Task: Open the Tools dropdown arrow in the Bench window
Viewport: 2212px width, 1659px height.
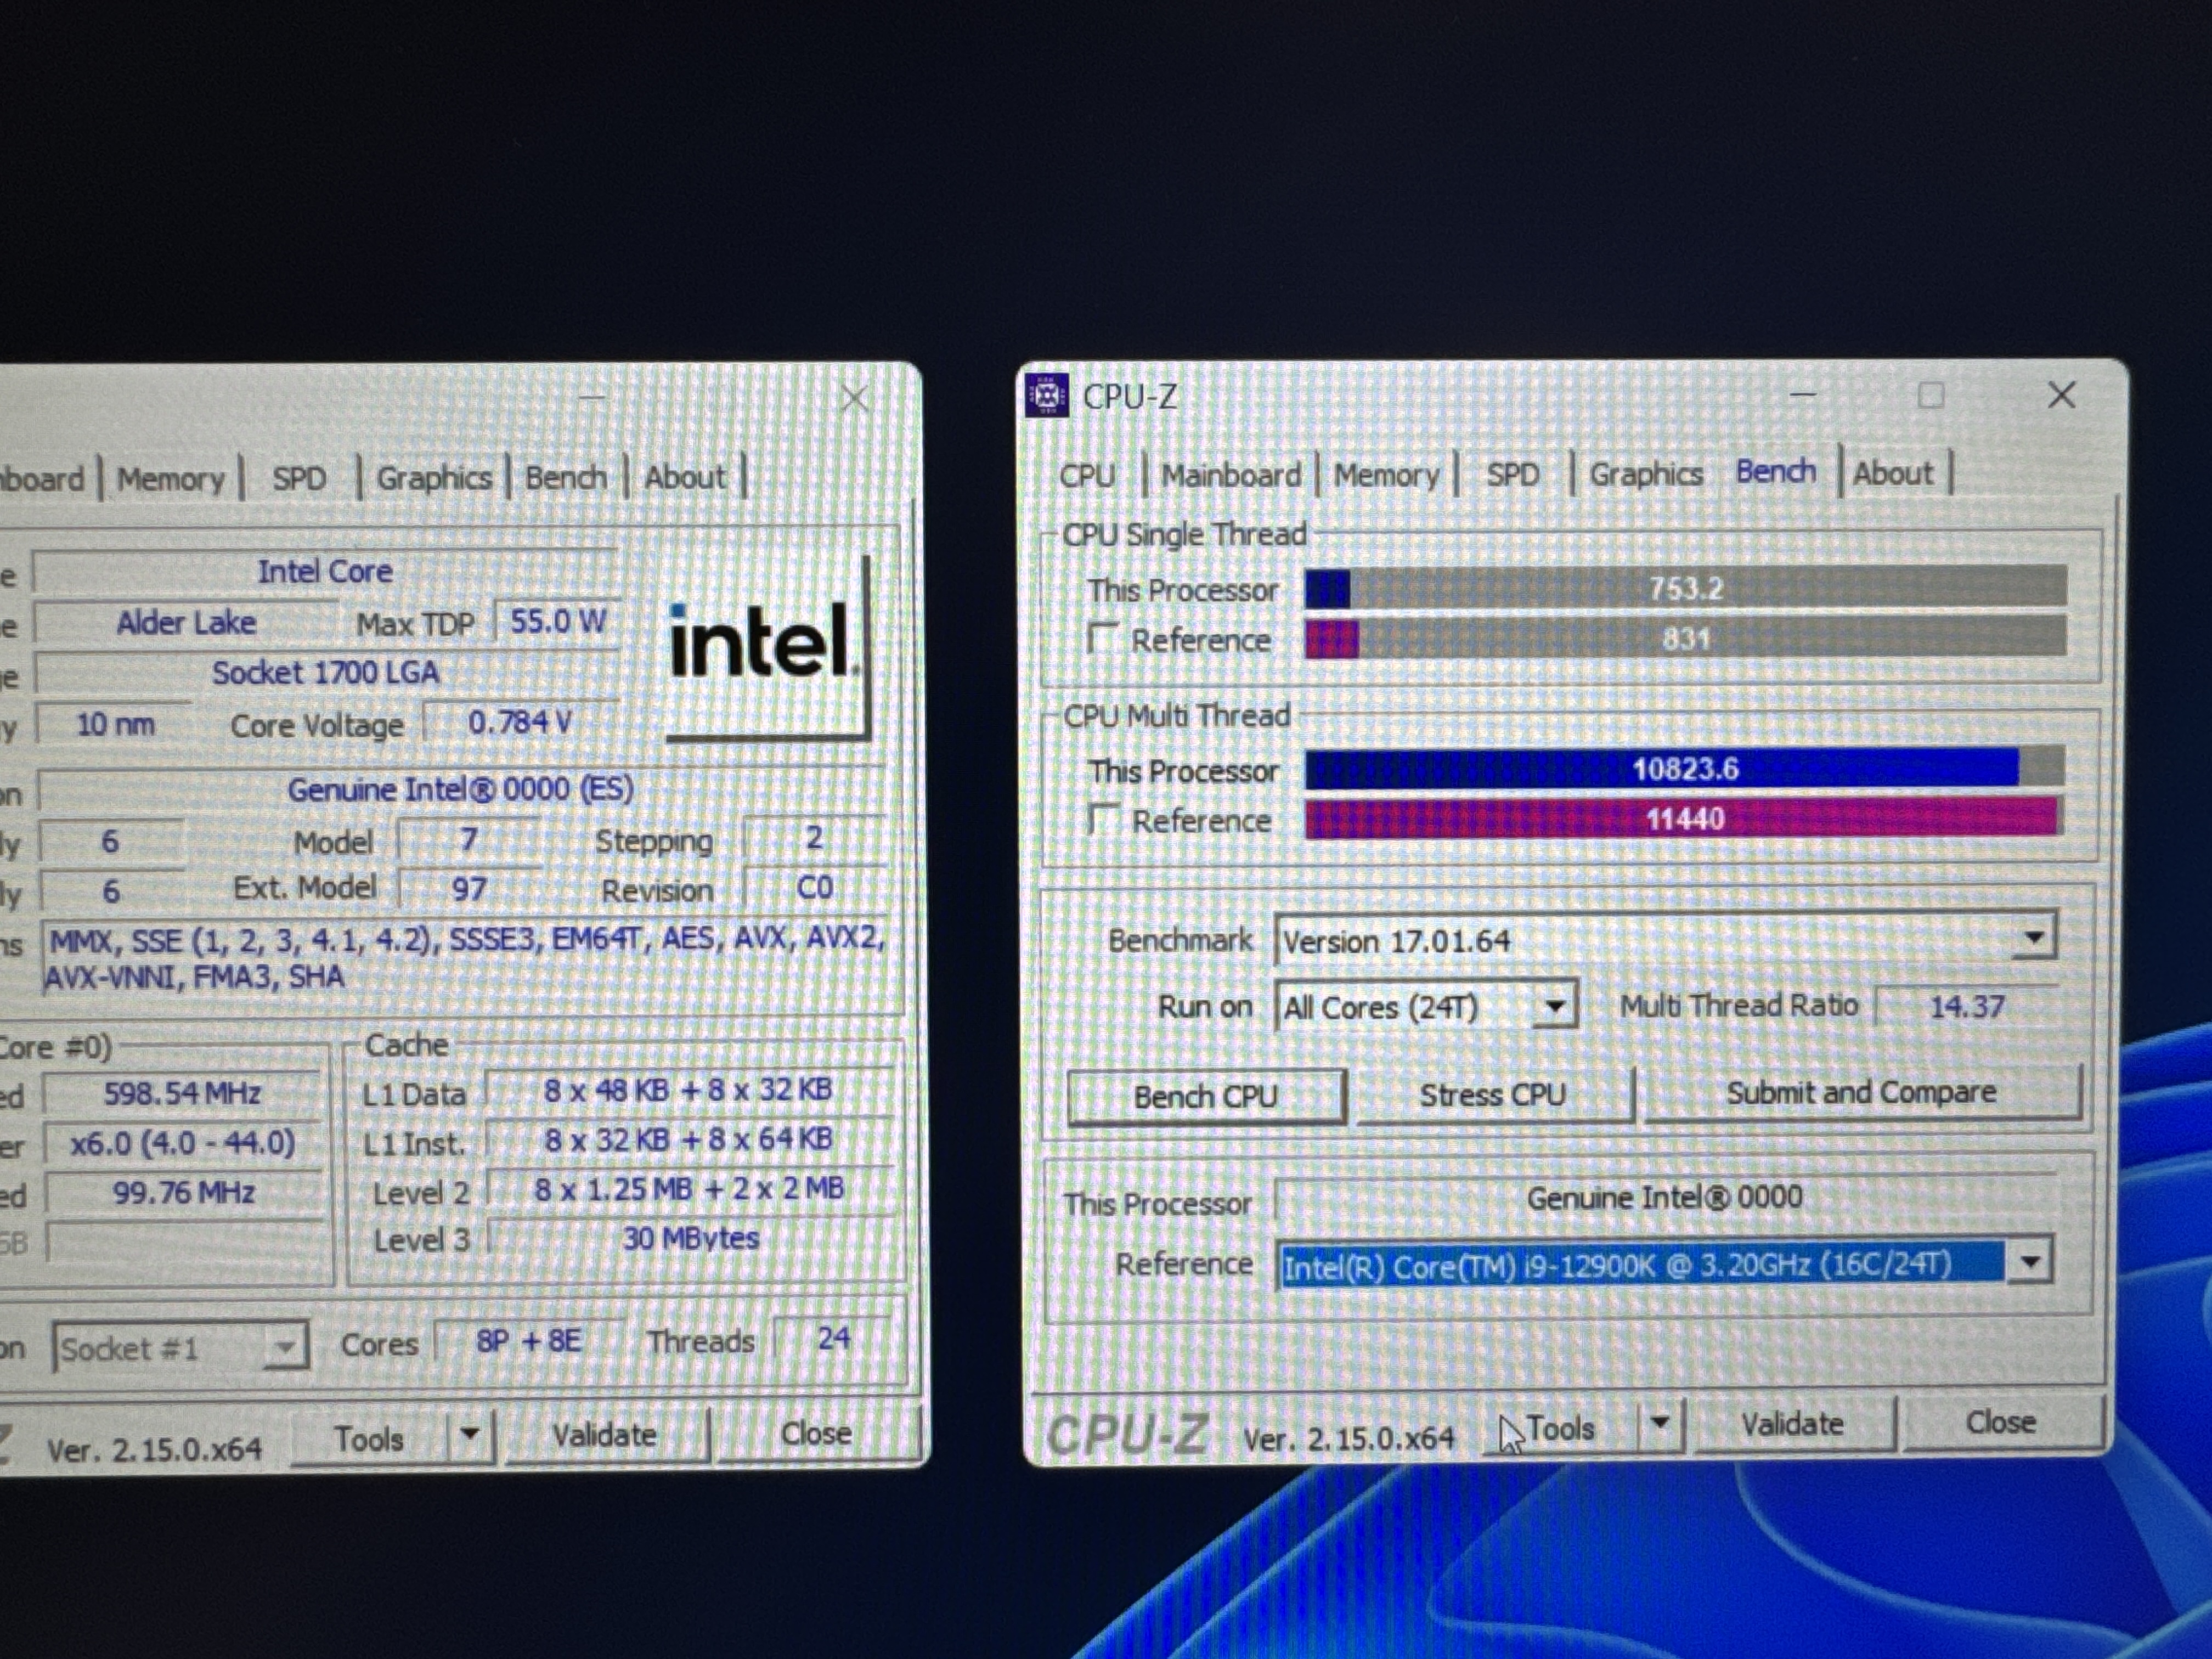Action: click(x=1660, y=1423)
